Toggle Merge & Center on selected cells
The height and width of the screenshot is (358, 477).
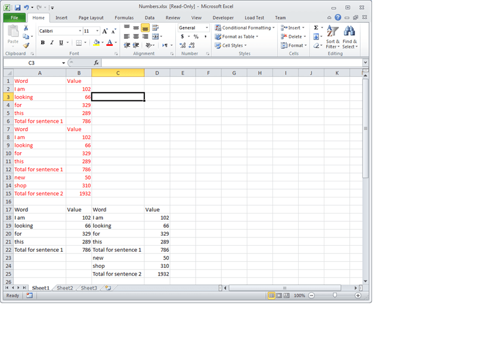click(156, 36)
